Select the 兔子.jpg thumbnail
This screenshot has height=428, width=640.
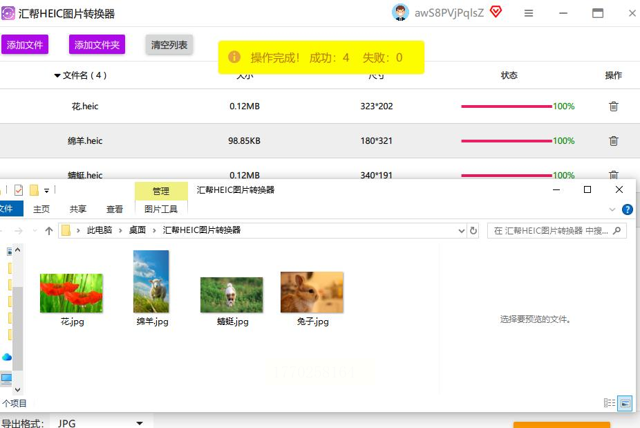pos(312,293)
